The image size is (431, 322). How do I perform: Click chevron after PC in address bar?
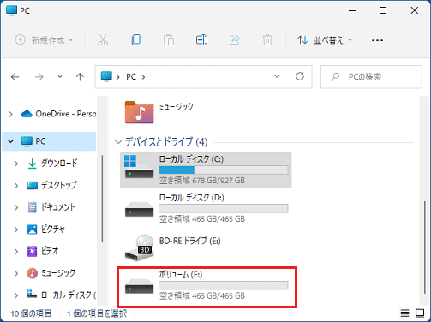(143, 77)
